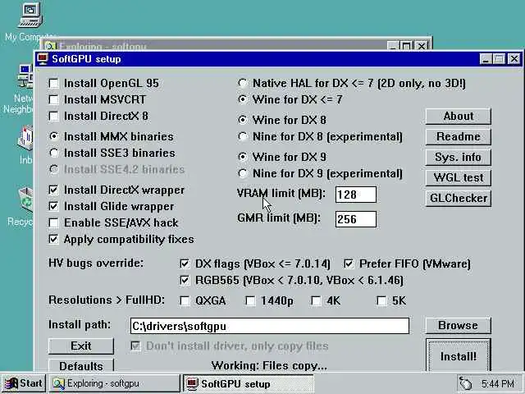The height and width of the screenshot is (394, 525).
Task: Select Wine for DX 8 radio
Action: click(x=243, y=120)
